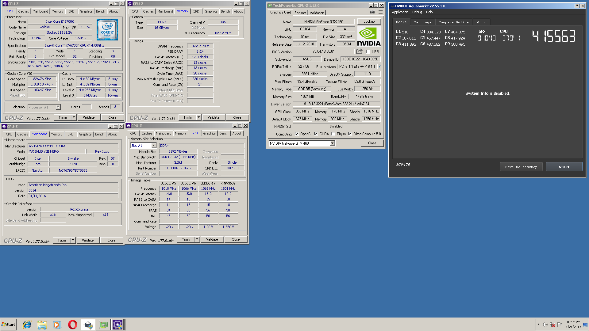Viewport: 589px width, 331px height.
Task: Click the disconnected network tray icon
Action: 552,325
